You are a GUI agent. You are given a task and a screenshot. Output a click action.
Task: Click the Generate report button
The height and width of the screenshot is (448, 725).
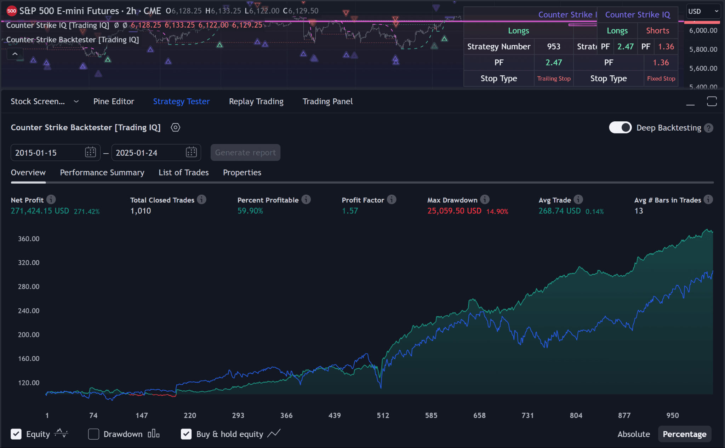pos(245,153)
